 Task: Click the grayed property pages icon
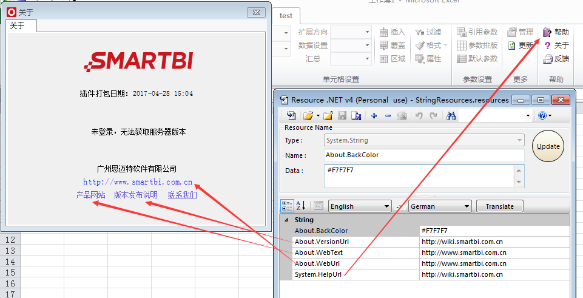coord(318,206)
